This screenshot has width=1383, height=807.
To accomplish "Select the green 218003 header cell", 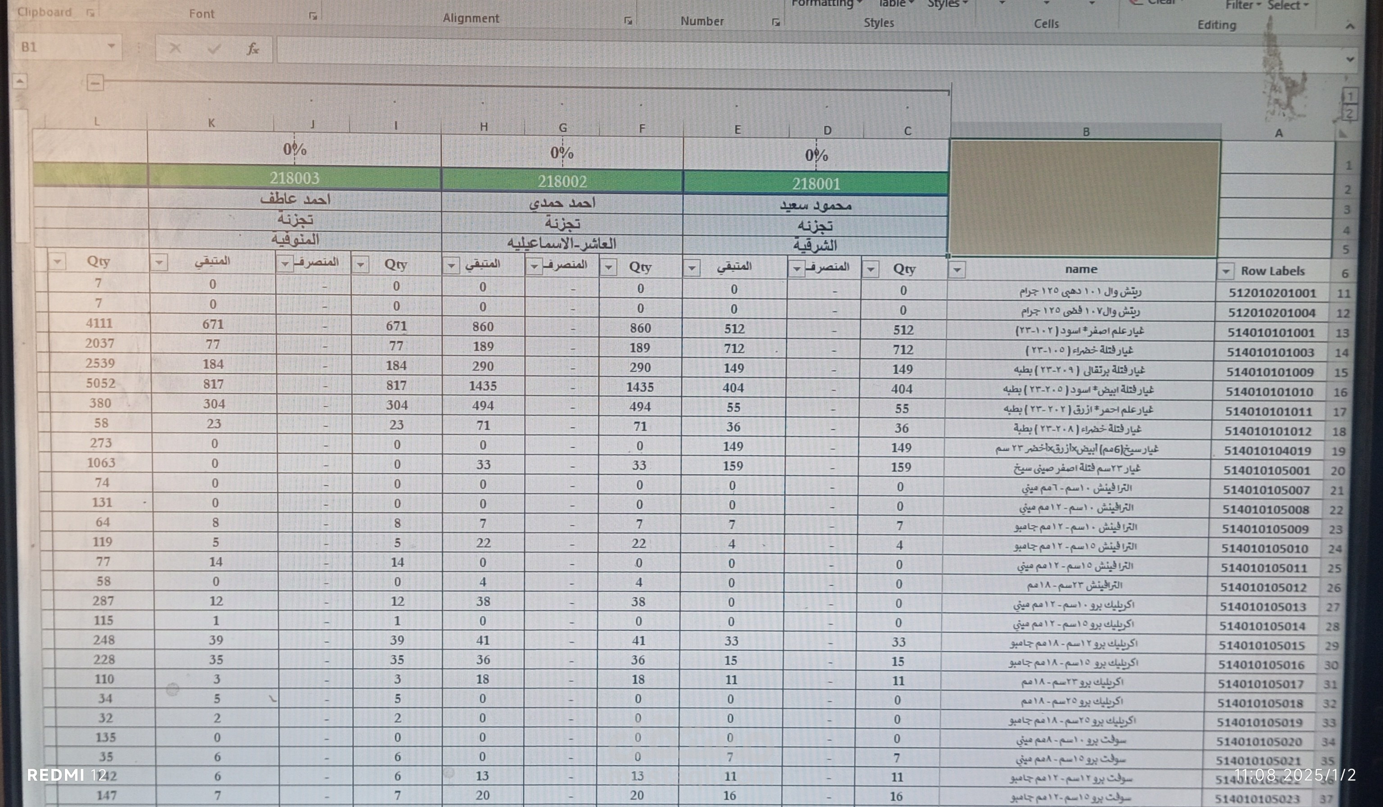I will pos(295,177).
